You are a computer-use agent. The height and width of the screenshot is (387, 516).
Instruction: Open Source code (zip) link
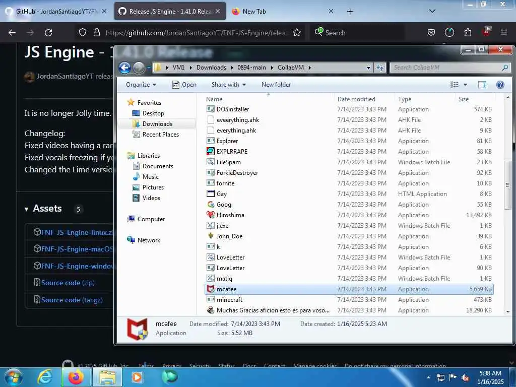coord(68,283)
